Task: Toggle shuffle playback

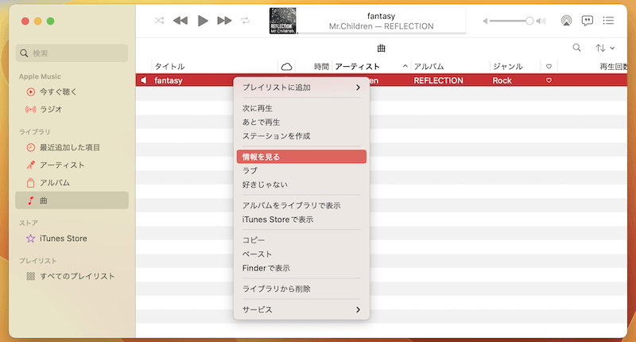Action: point(160,21)
